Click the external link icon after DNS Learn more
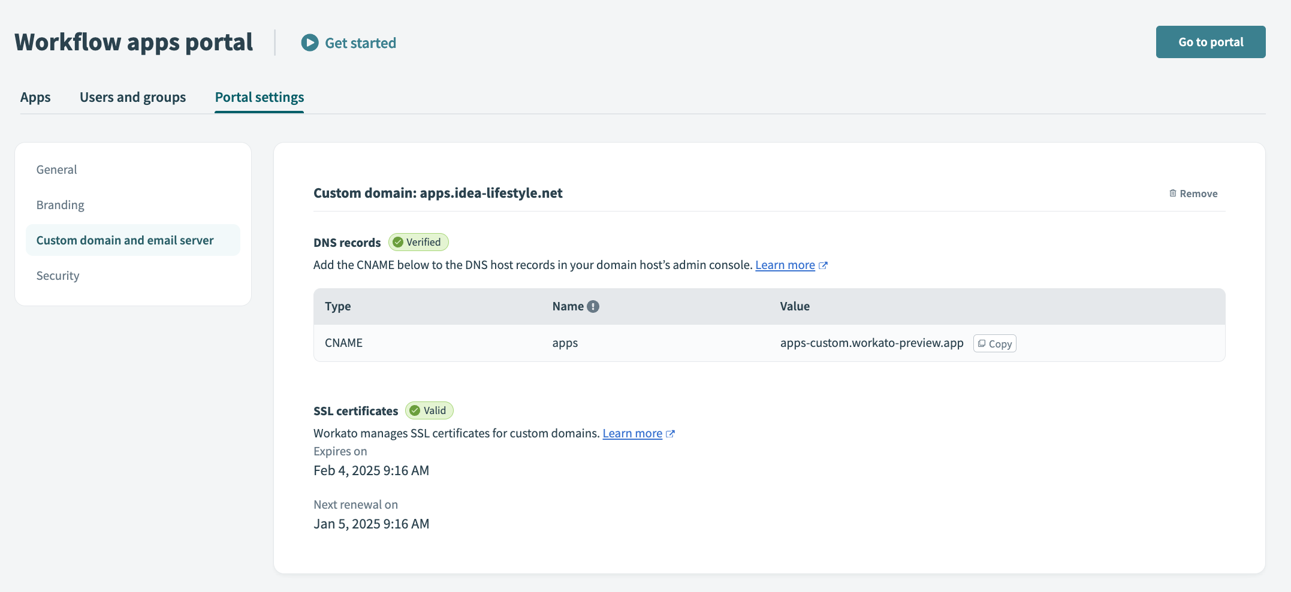Viewport: 1291px width, 592px height. pyautogui.click(x=824, y=265)
